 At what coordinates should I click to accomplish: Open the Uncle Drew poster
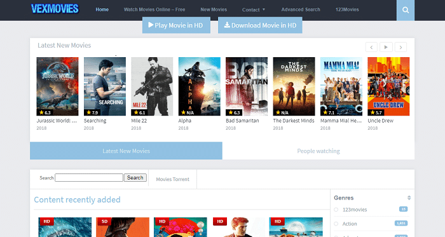pos(388,86)
